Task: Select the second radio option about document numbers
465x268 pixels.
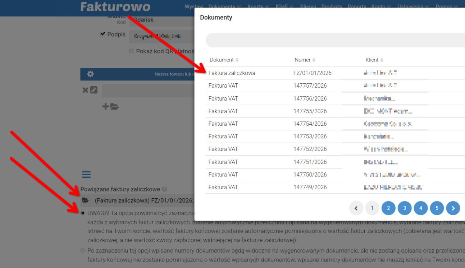Action: (x=83, y=250)
